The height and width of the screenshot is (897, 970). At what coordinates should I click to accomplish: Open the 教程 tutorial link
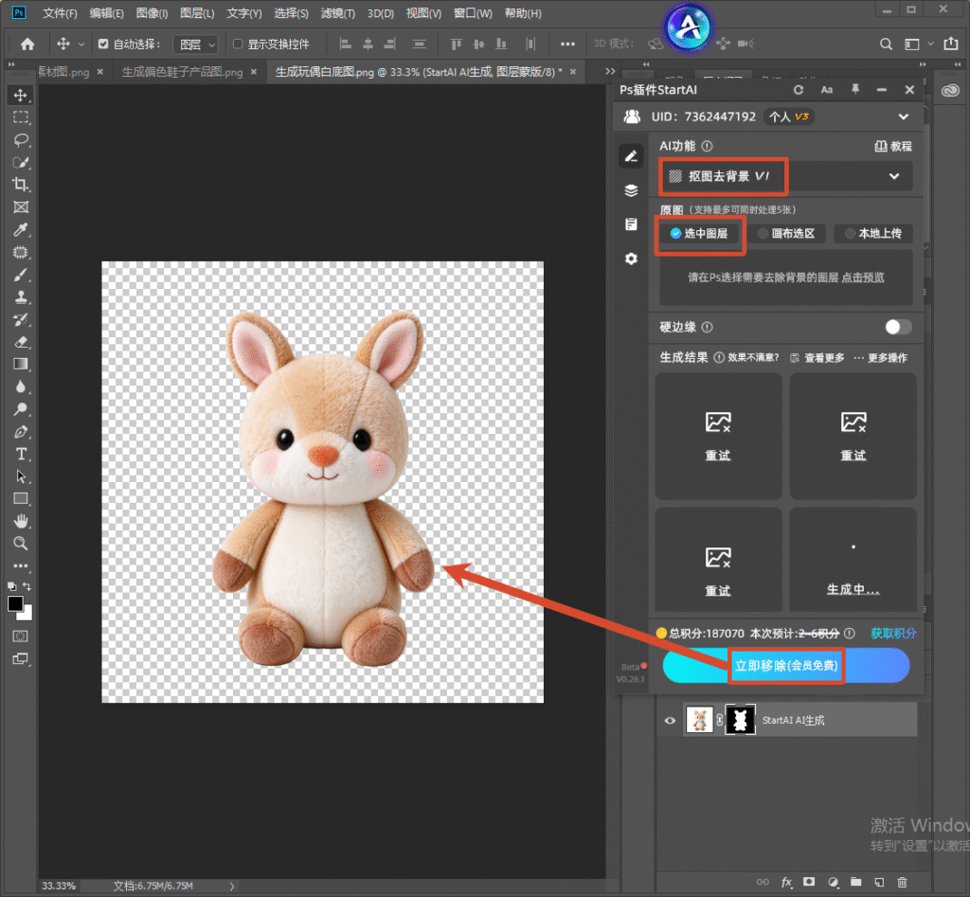tap(893, 146)
